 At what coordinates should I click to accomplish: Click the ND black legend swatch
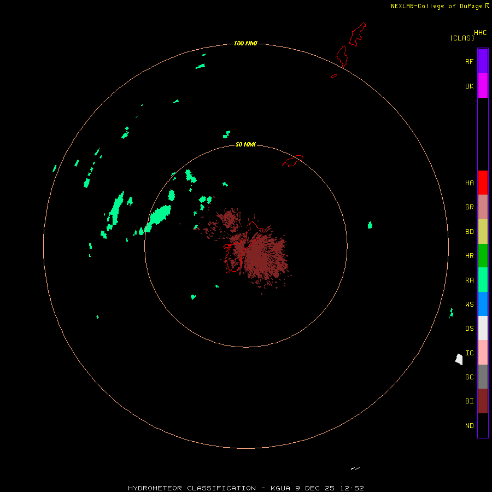click(483, 425)
